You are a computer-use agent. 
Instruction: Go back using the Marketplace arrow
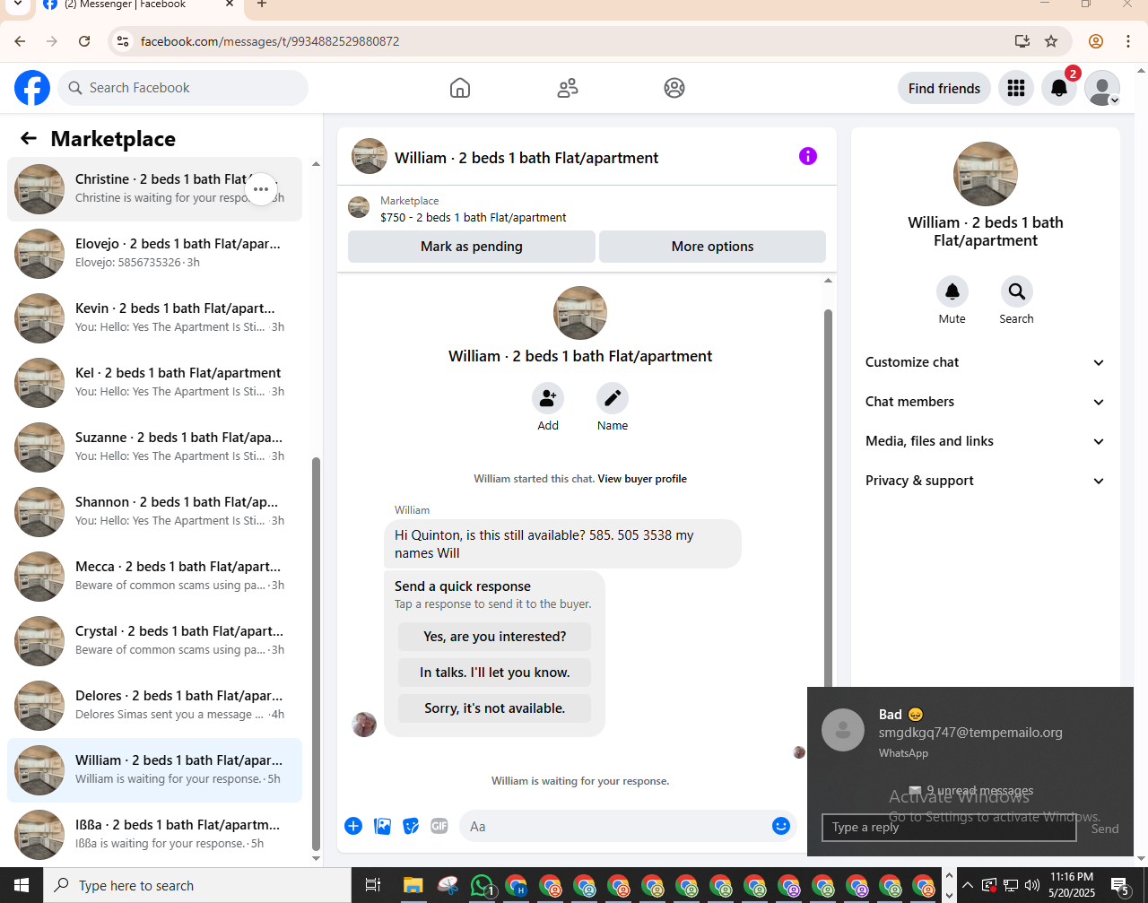tap(29, 138)
